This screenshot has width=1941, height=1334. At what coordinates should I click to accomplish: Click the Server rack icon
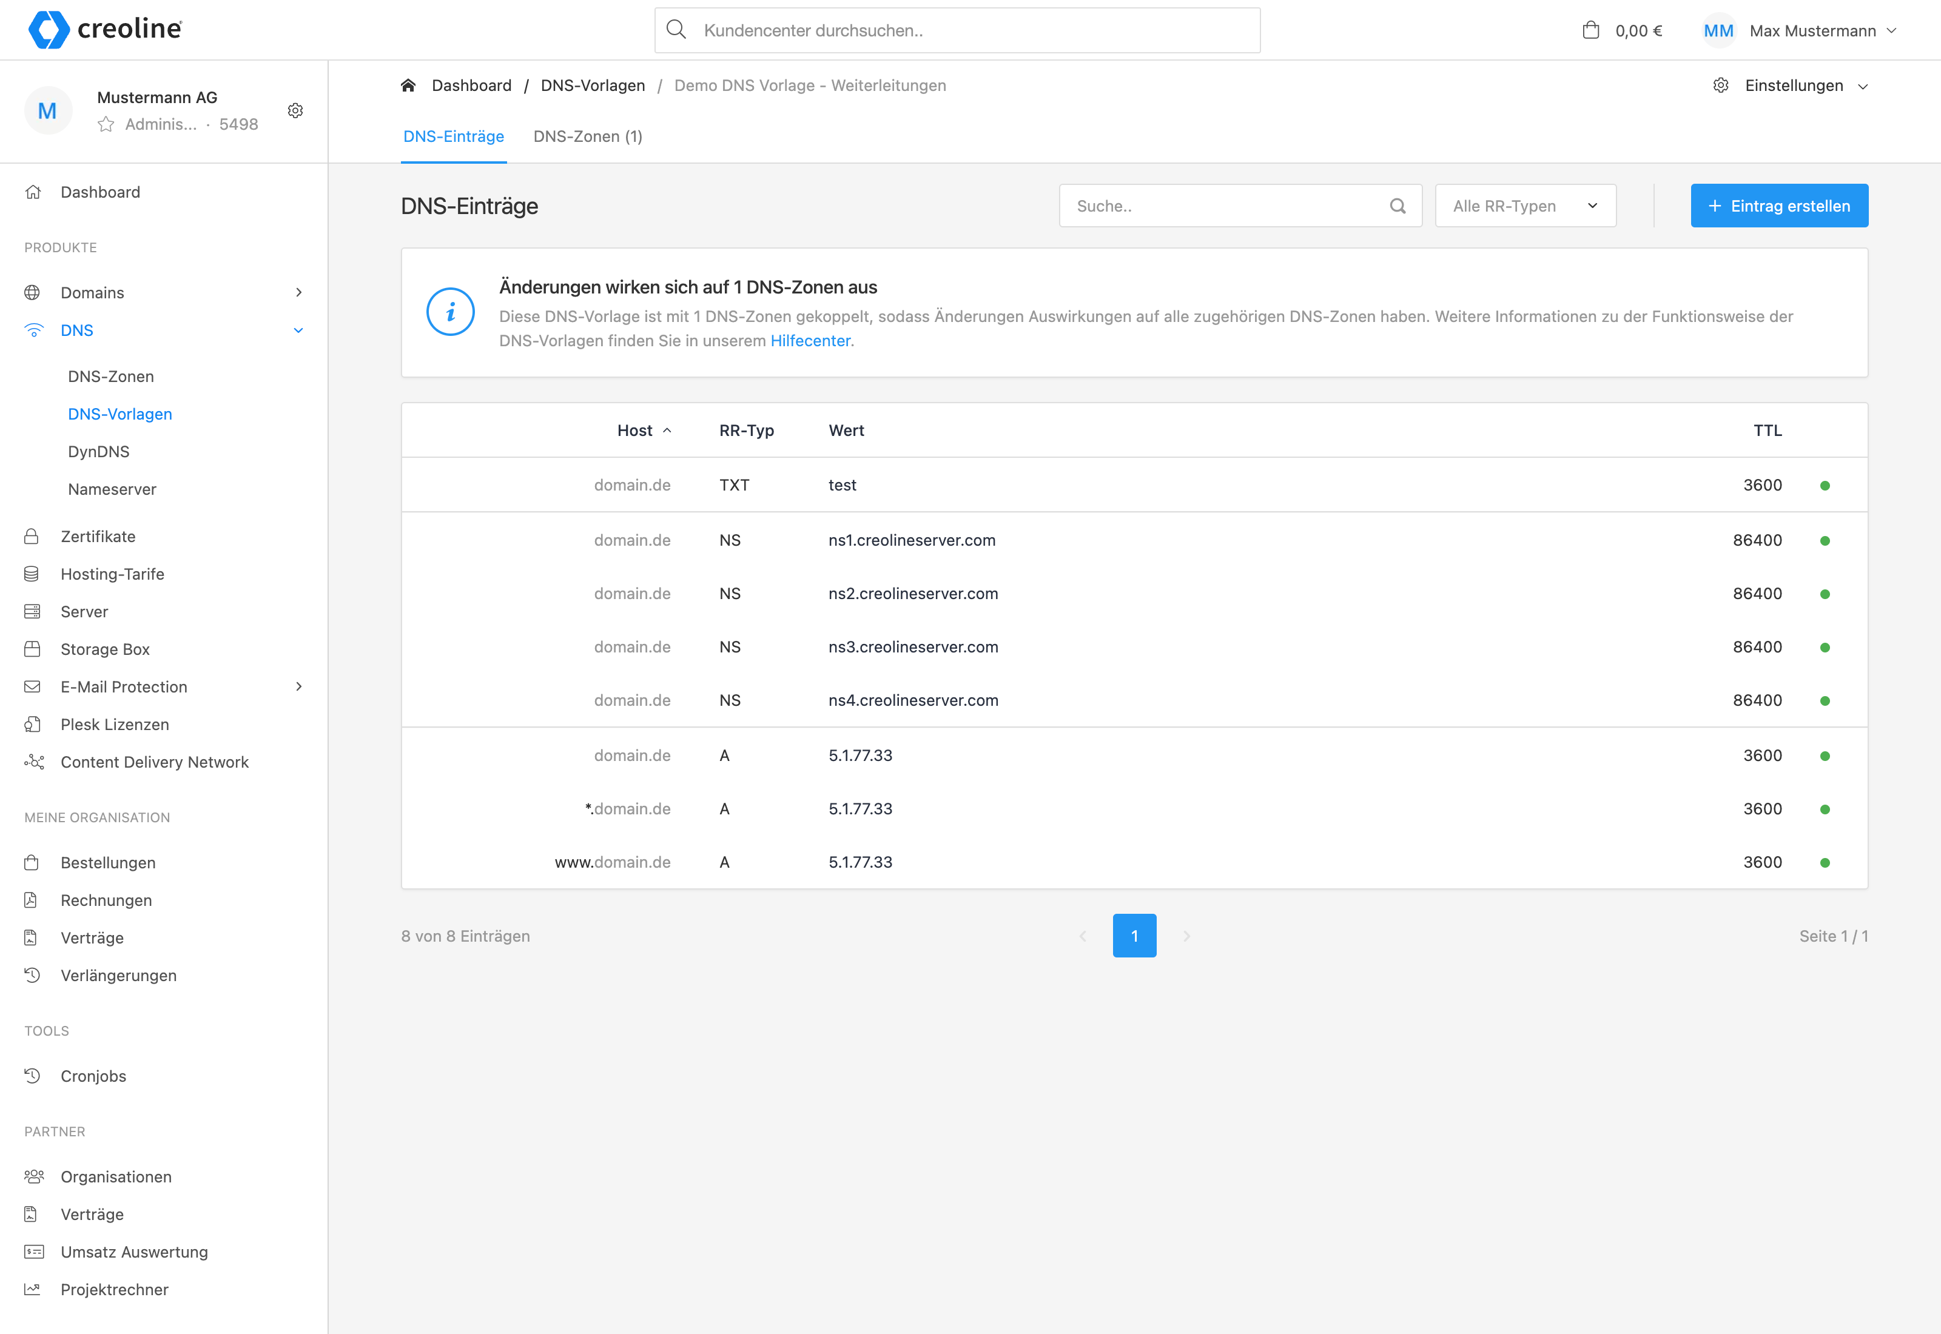point(33,612)
